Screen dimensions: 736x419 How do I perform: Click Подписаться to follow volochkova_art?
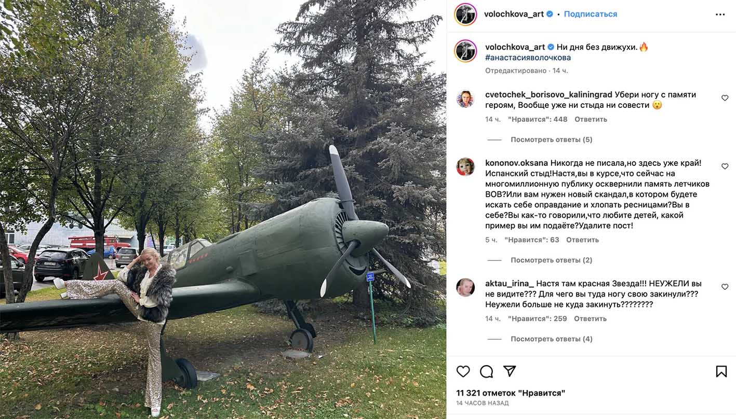tap(591, 14)
